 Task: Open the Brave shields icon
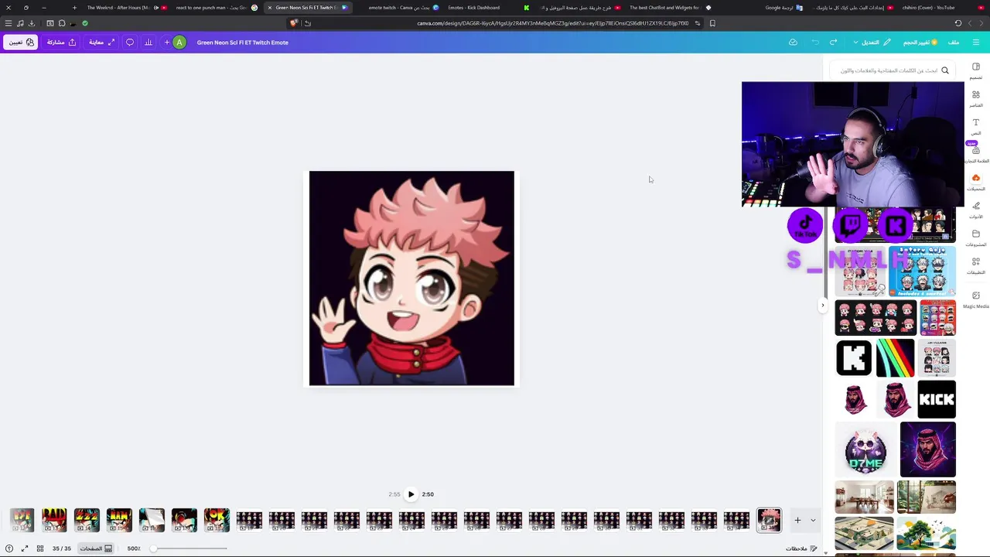point(294,23)
